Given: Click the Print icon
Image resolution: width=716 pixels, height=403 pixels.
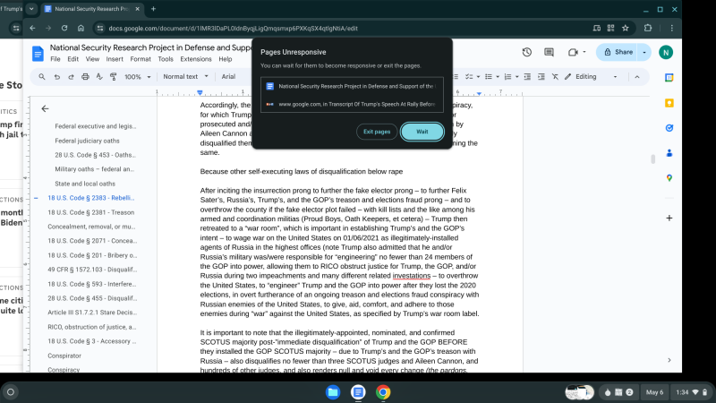Looking at the screenshot, I should [x=85, y=77].
